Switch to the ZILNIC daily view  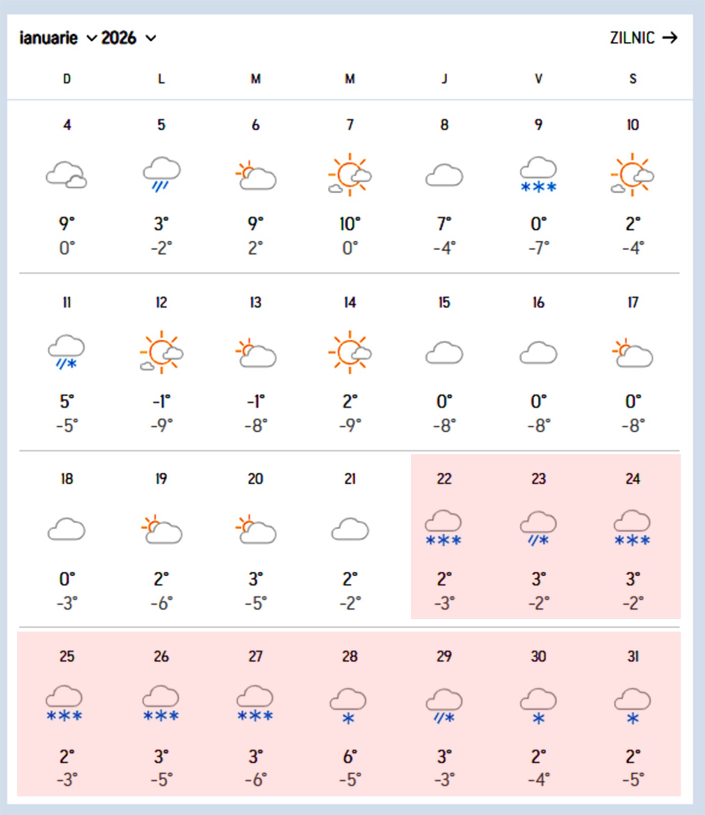[x=643, y=38]
